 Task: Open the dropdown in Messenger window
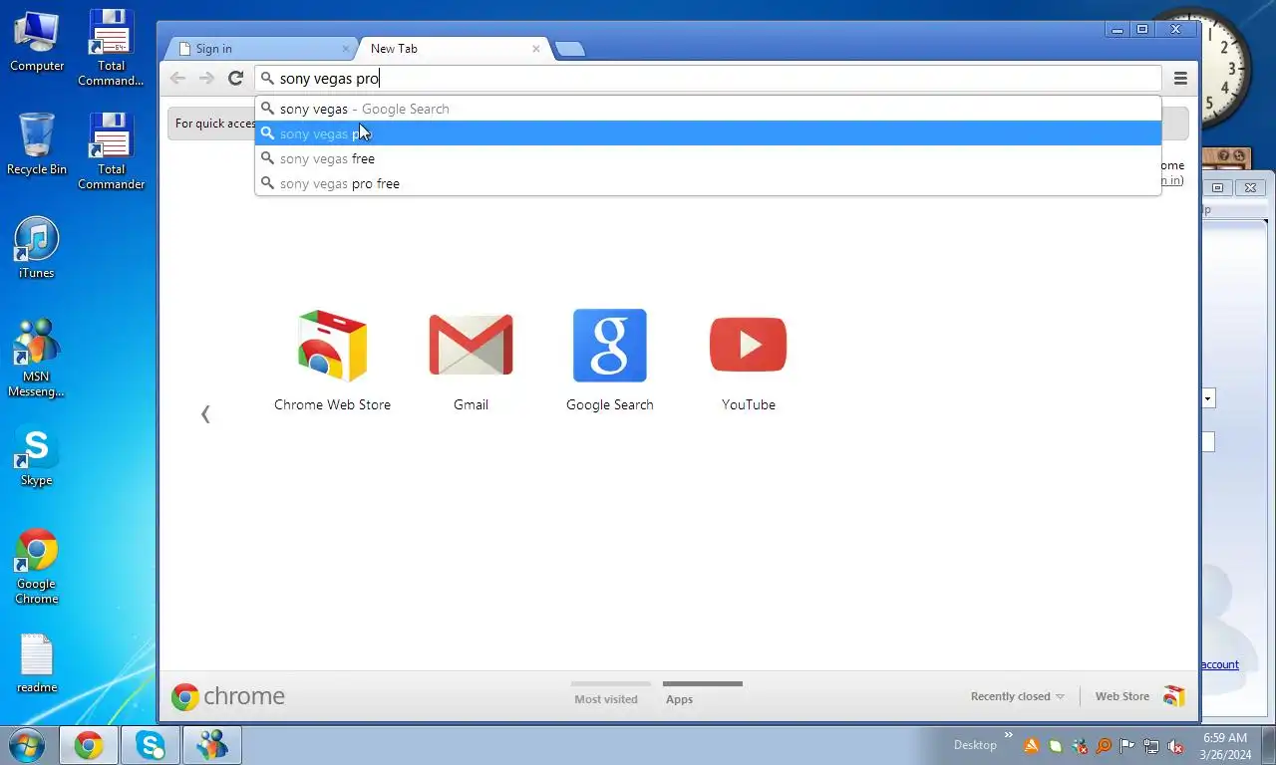point(1208,398)
